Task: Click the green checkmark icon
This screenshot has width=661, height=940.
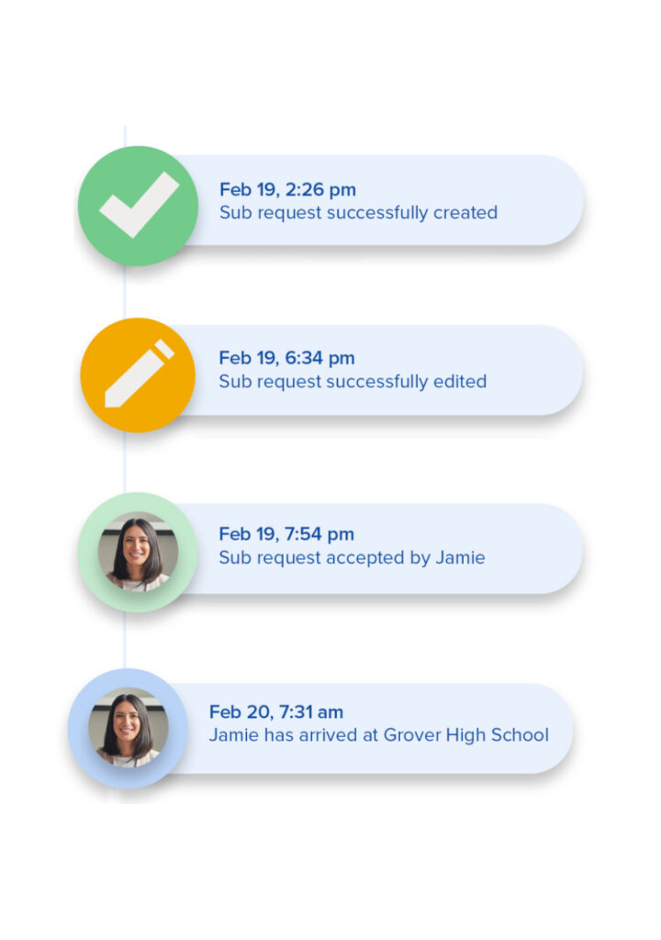Action: point(138,206)
